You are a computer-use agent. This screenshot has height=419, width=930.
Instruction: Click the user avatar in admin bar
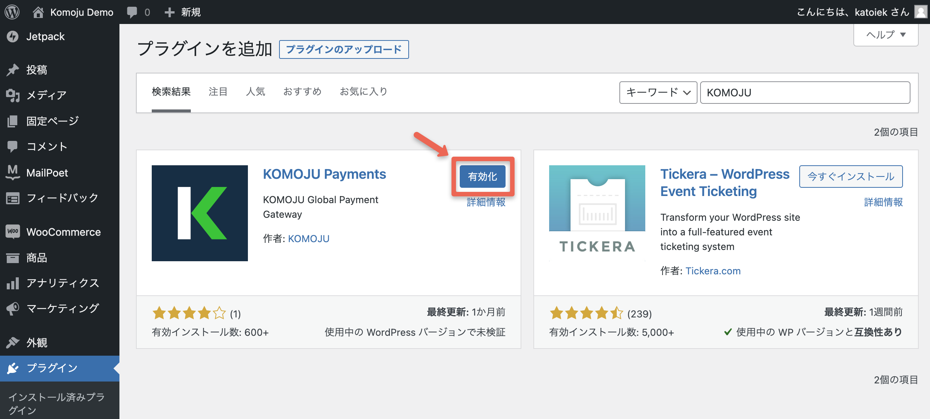(921, 12)
